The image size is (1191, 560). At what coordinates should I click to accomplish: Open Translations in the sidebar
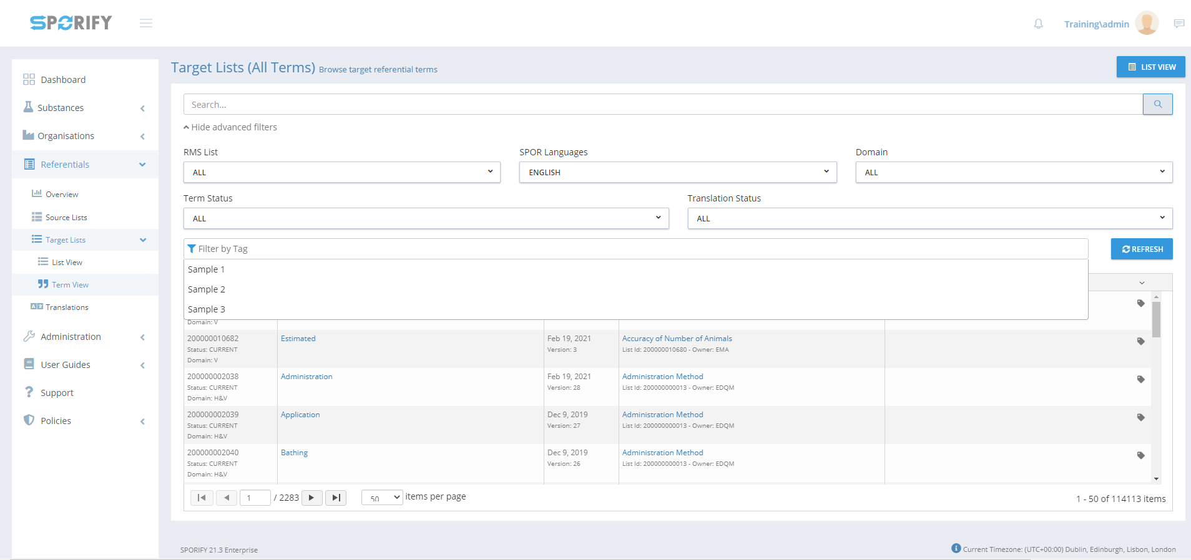click(67, 307)
